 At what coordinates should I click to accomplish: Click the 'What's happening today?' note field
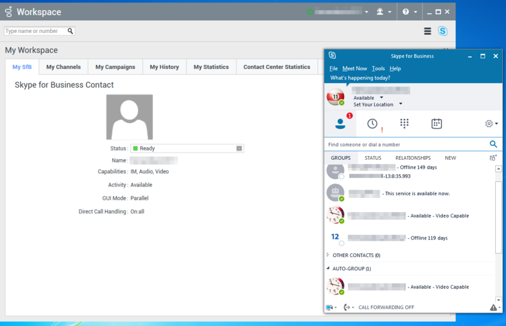[360, 78]
